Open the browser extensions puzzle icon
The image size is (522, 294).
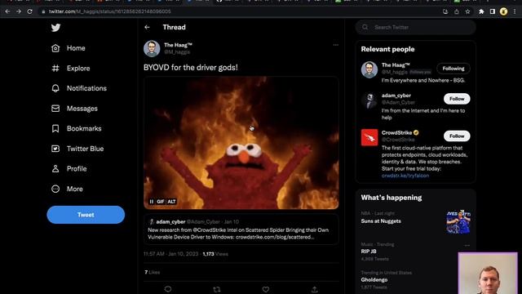tap(481, 11)
